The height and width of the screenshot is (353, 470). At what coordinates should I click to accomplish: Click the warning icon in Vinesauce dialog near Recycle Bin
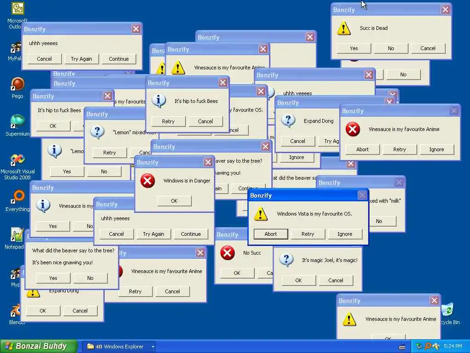tap(349, 319)
